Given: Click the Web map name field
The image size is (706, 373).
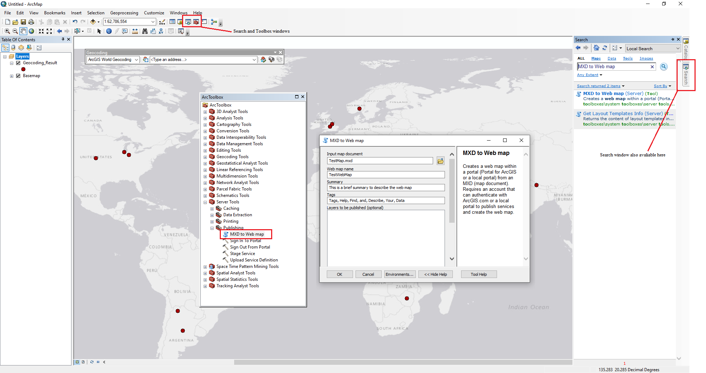Looking at the screenshot, I should point(386,175).
